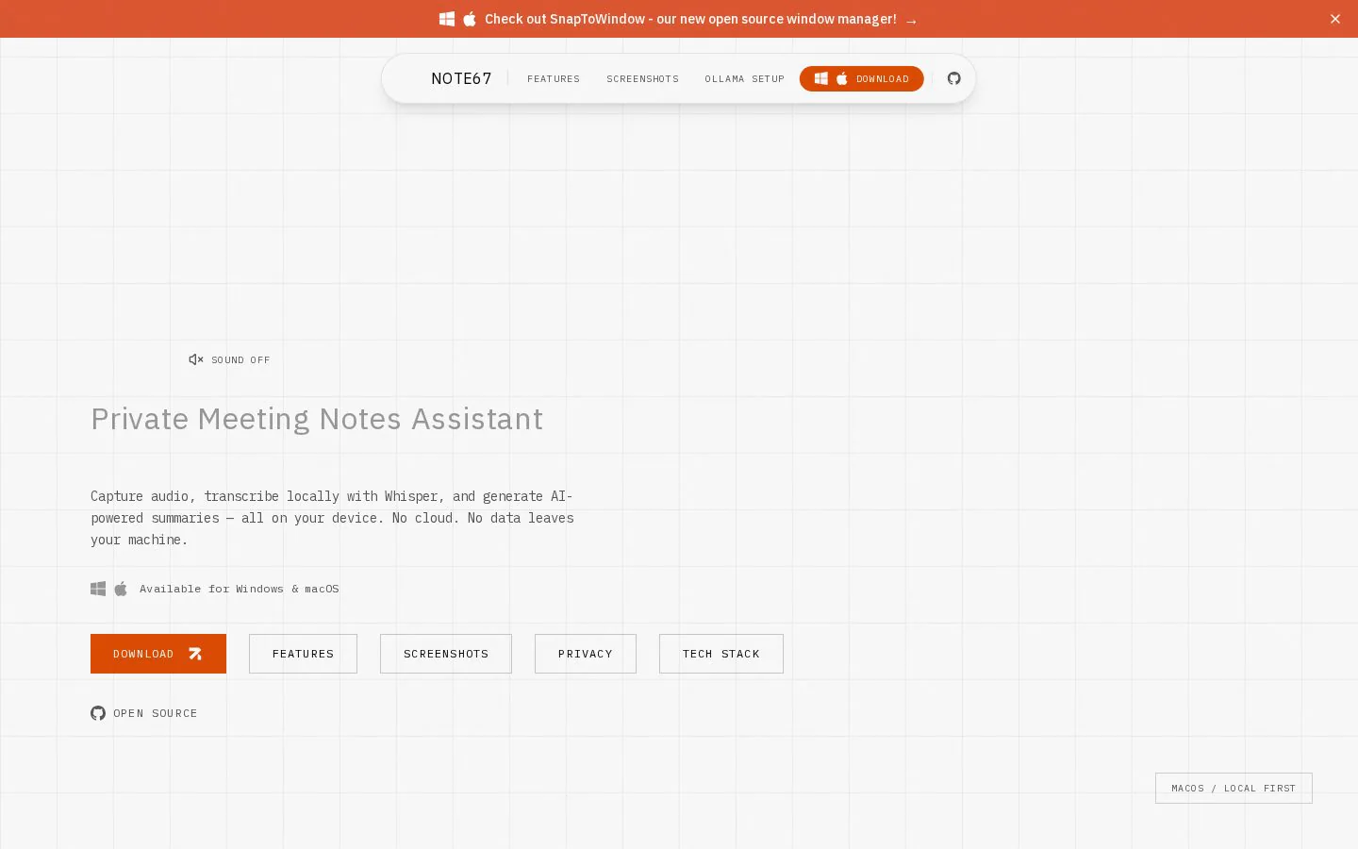Click the Windows logo in announcement banner
The image size is (1358, 849).
(x=447, y=19)
